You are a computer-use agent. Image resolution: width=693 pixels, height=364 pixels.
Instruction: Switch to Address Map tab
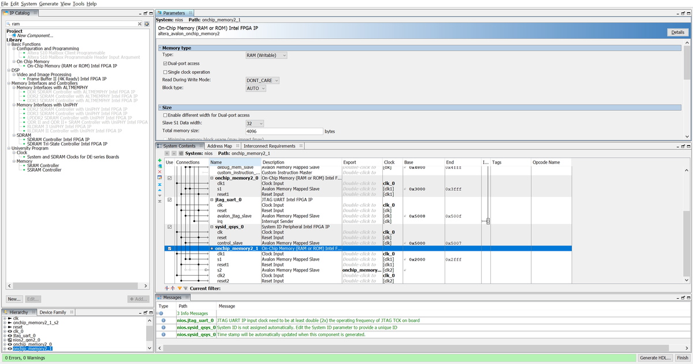[x=219, y=146]
